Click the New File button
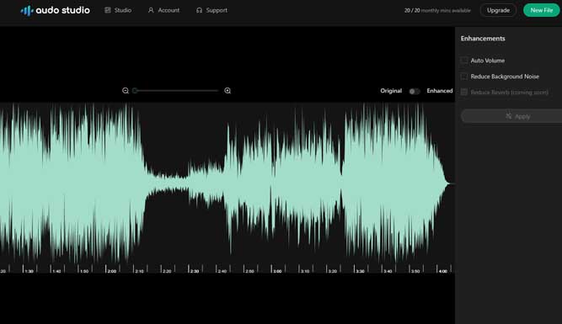 coord(541,10)
